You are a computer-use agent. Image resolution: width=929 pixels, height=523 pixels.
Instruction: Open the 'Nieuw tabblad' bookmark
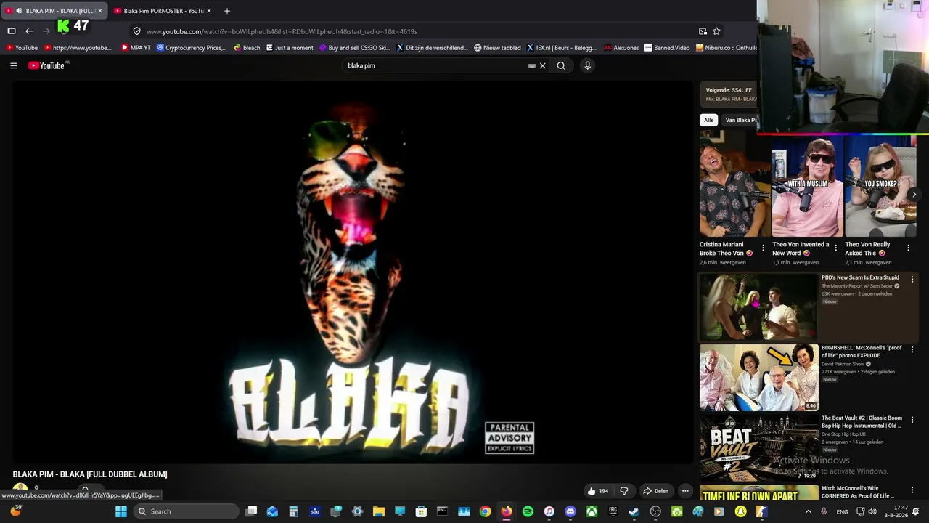497,48
